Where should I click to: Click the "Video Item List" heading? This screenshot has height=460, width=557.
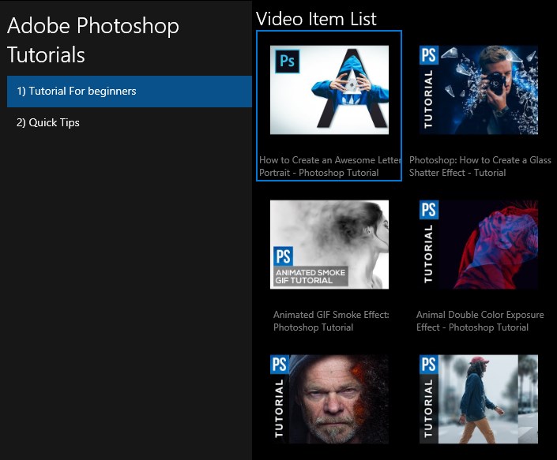tap(316, 19)
